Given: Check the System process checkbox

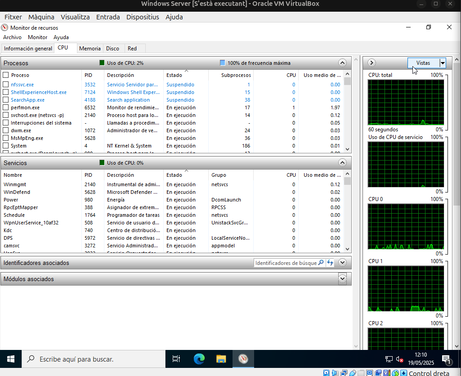Looking at the screenshot, I should 6,146.
